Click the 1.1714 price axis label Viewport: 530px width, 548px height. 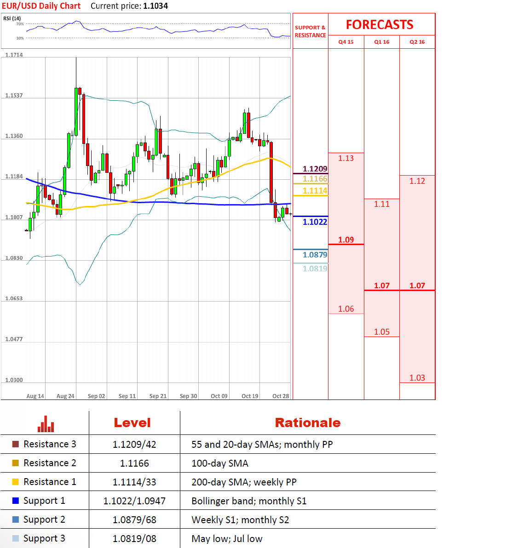coord(14,55)
